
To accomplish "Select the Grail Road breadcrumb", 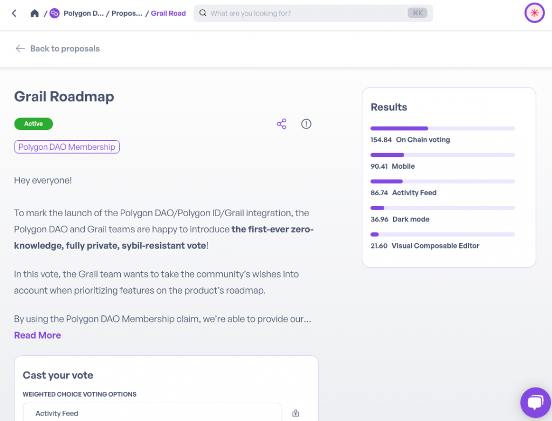I will point(168,13).
